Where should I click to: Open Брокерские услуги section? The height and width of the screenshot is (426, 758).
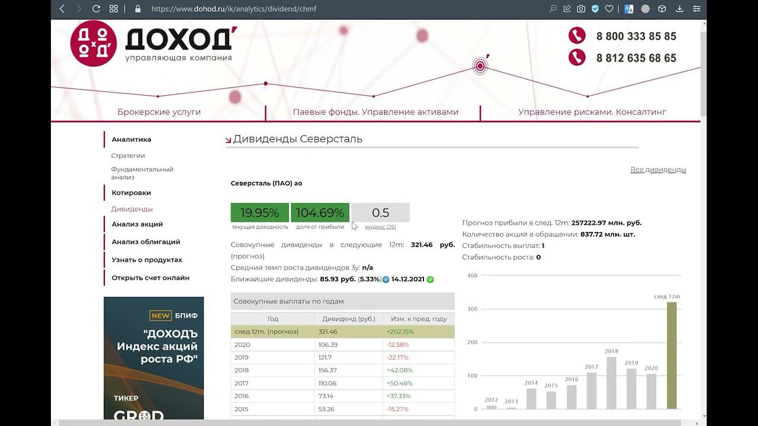point(159,112)
